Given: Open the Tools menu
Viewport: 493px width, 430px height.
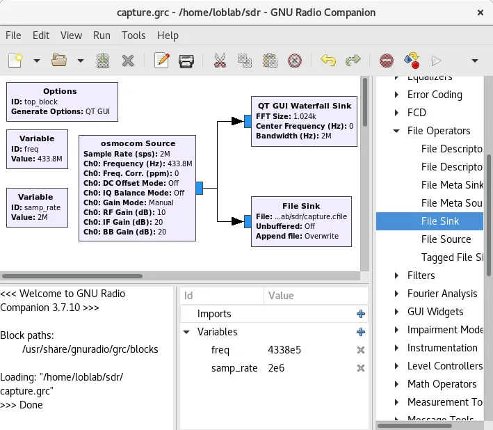Looking at the screenshot, I should pos(134,35).
